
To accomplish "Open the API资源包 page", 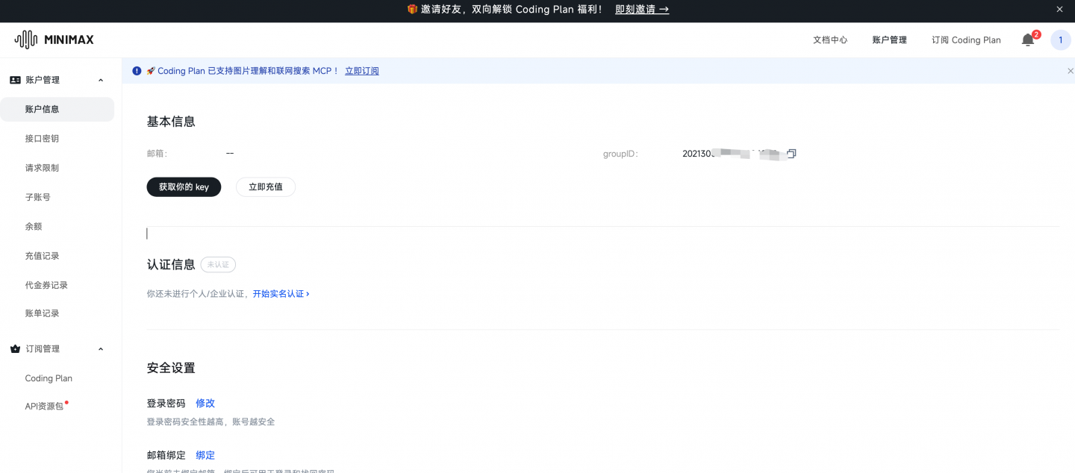I will coord(43,406).
